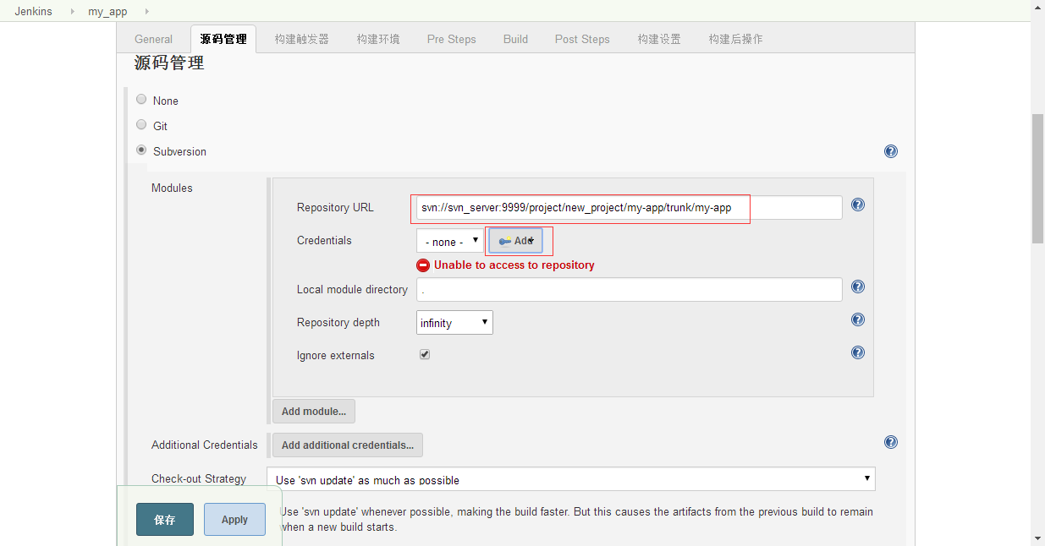Open help for Local module directory
Screen dimensions: 1045x546
tap(858, 287)
